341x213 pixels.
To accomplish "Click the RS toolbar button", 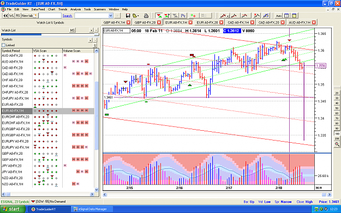I will click(x=18, y=16).
